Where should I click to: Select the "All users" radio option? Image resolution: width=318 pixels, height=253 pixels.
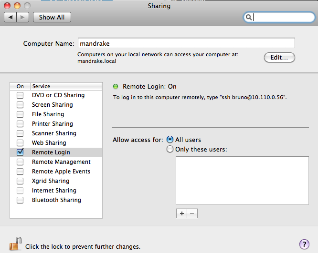(170, 140)
